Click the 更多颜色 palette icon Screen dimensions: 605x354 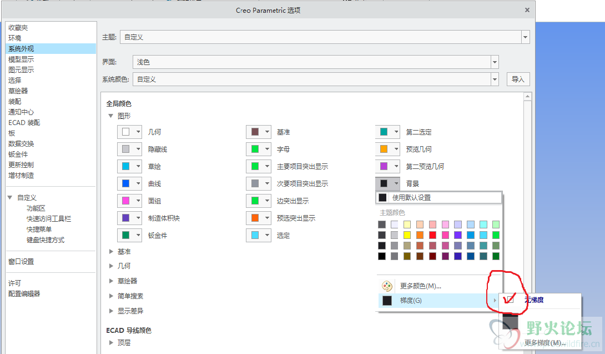coord(387,286)
